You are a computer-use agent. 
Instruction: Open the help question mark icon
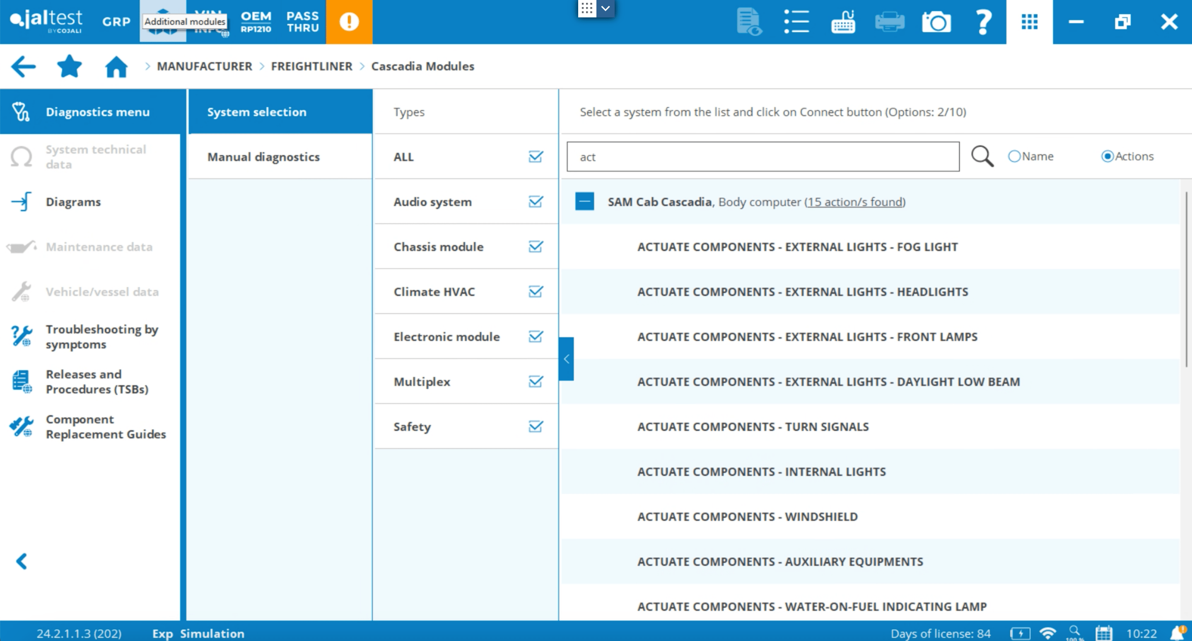(x=983, y=22)
